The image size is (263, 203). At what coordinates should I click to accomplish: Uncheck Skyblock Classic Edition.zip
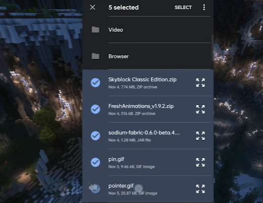96,83
